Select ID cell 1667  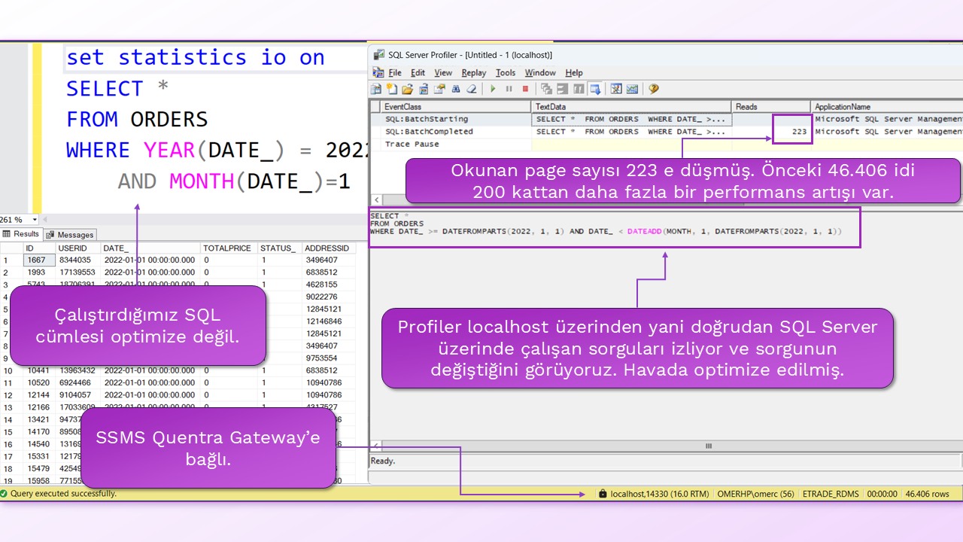[39, 260]
